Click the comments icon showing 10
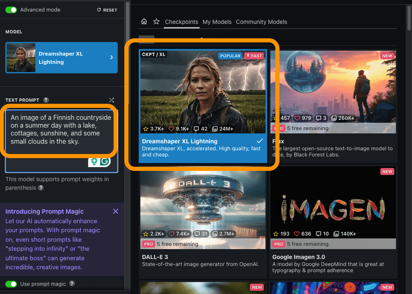Image resolution: width=412 pixels, height=294 pixels. point(319,234)
